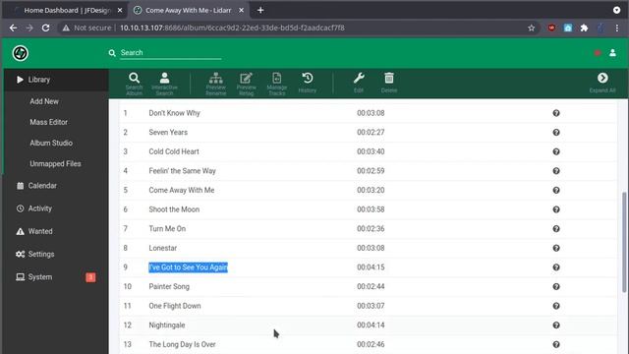Image resolution: width=629 pixels, height=354 pixels.
Task: Open the Library sidebar section
Action: click(56, 80)
